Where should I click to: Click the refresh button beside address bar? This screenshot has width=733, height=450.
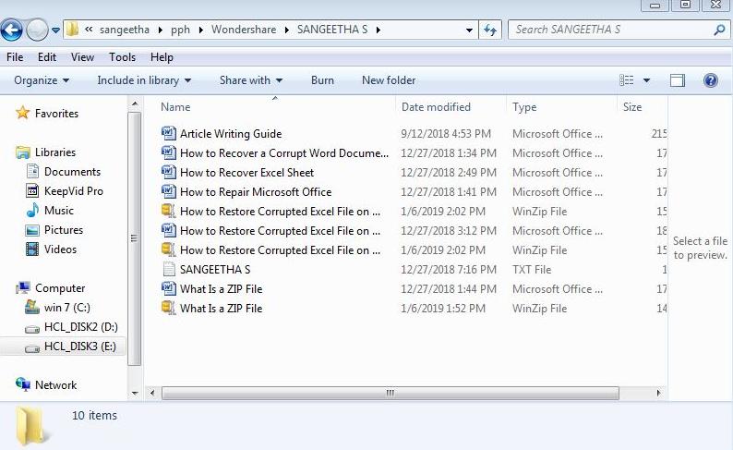tap(490, 30)
